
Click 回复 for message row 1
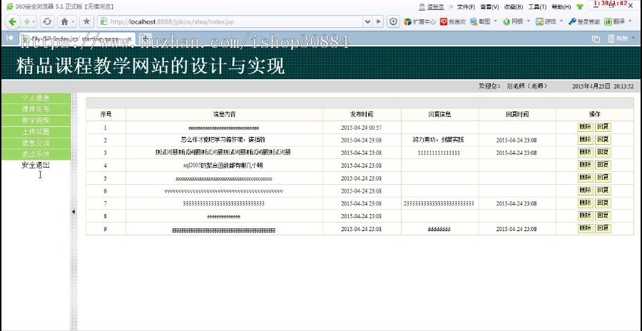603,127
